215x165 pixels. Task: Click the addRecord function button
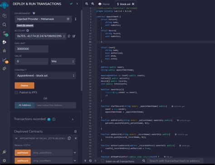(23, 160)
